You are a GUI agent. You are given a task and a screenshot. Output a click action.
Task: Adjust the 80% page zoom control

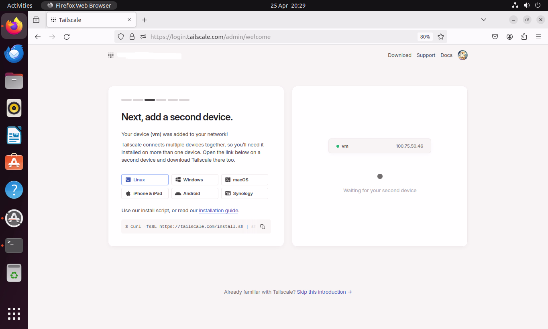pyautogui.click(x=425, y=37)
